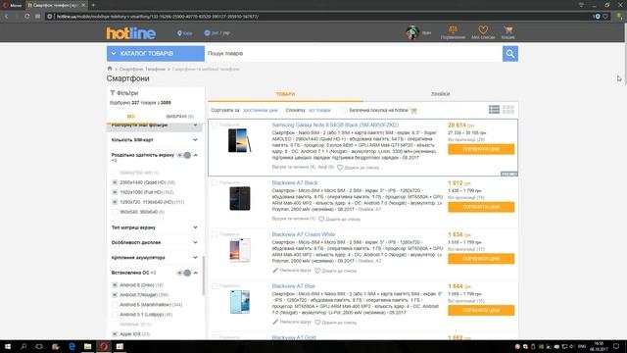Viewport: 627px width, 353px height.
Task: Open Task View on the taskbar
Action: (x=39, y=346)
